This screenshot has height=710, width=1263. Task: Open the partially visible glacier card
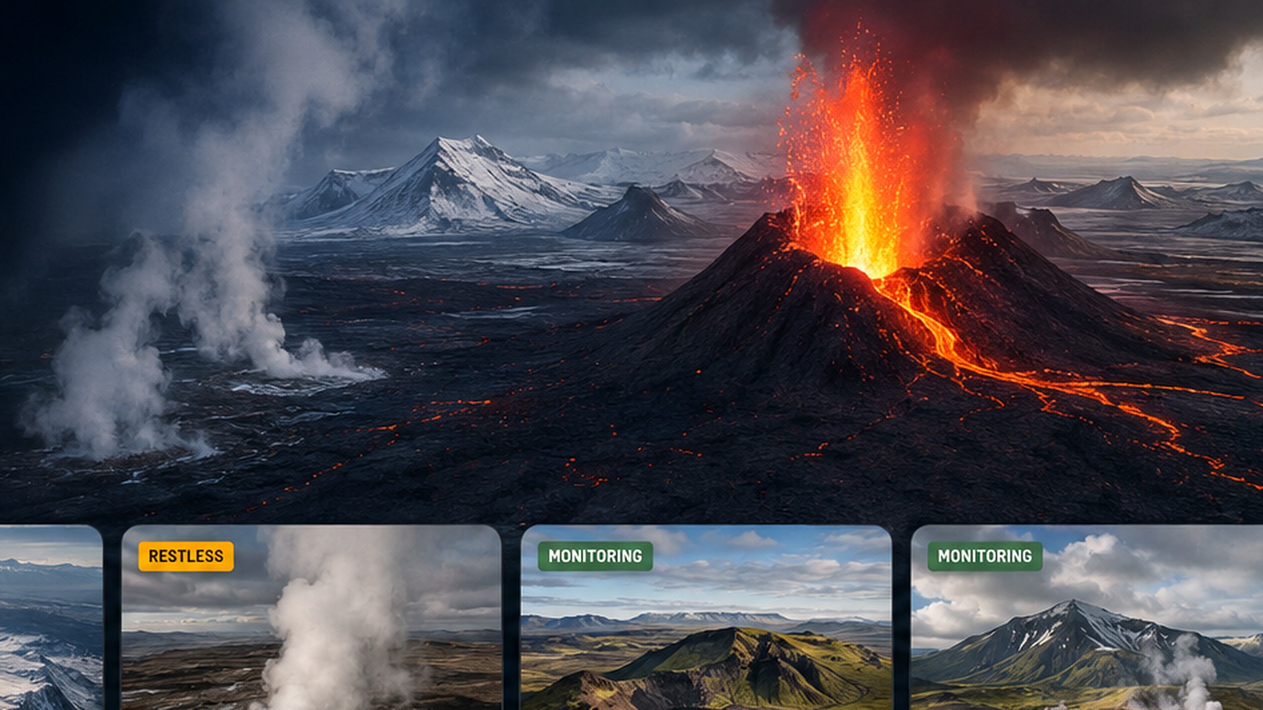[x=51, y=617]
